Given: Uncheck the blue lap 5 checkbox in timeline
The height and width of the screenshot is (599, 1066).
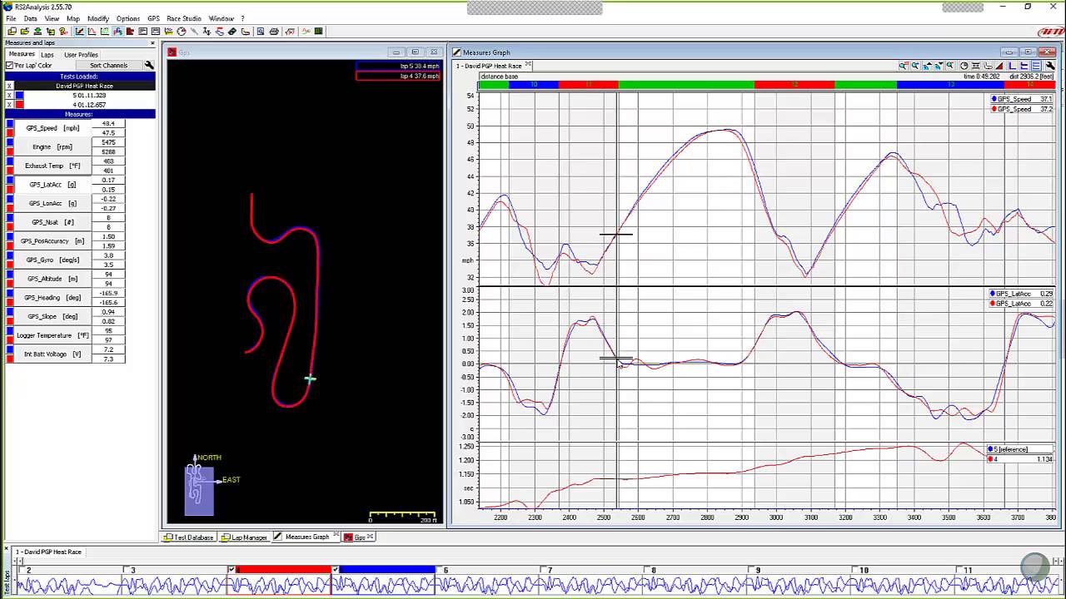Looking at the screenshot, I should (x=335, y=570).
